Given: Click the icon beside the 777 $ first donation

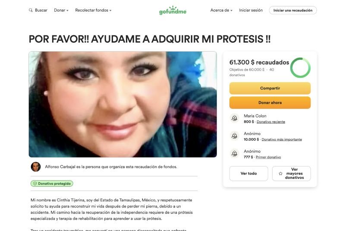Looking at the screenshot, I should 234,153.
